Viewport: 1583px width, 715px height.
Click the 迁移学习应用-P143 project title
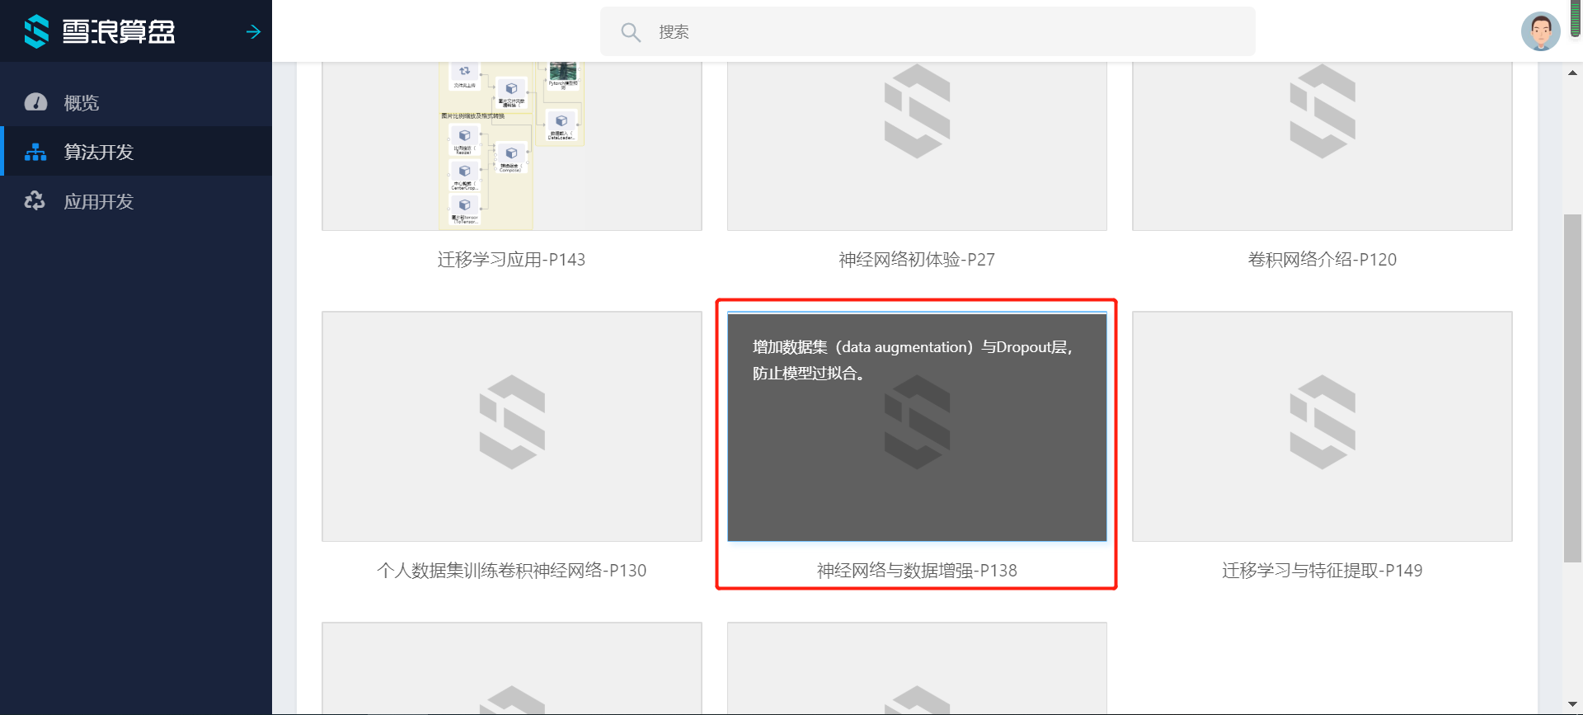click(511, 260)
